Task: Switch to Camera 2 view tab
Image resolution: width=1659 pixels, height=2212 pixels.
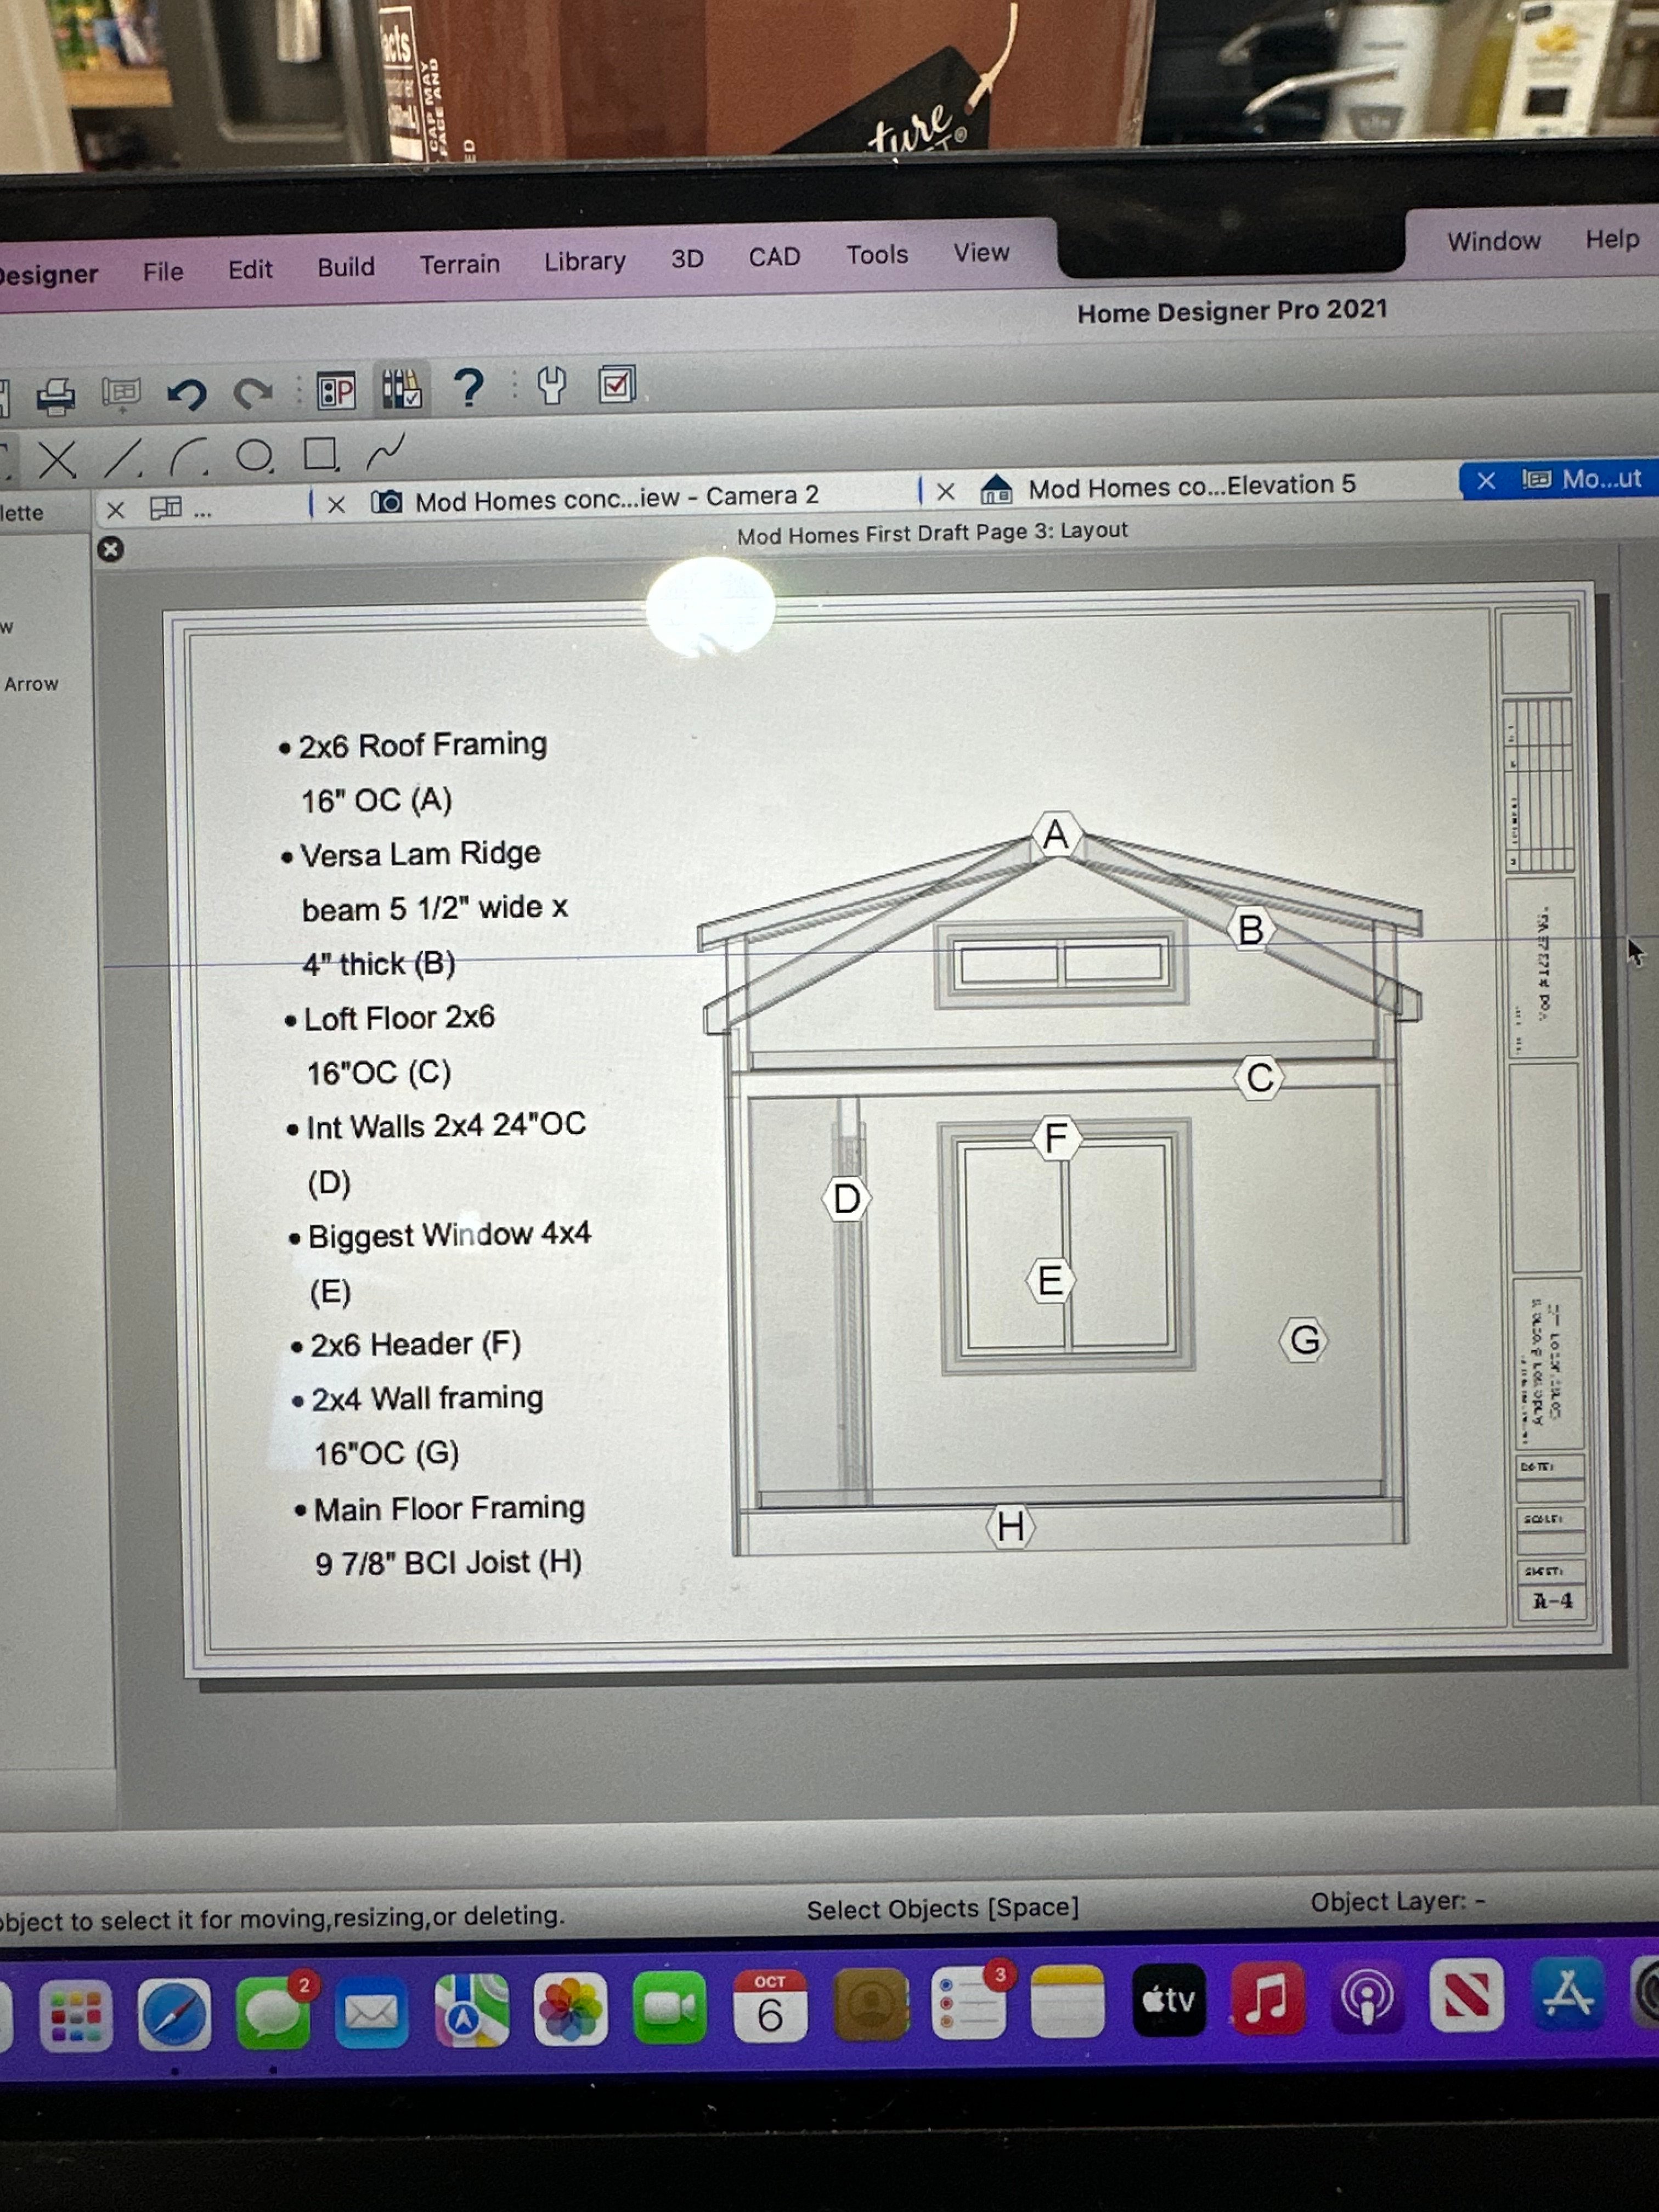Action: coord(616,497)
